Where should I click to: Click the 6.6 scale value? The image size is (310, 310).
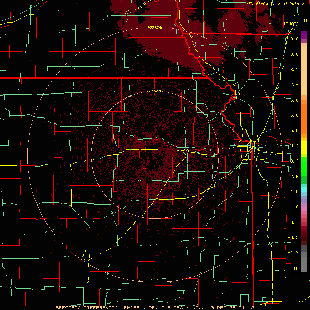pyautogui.click(x=294, y=100)
